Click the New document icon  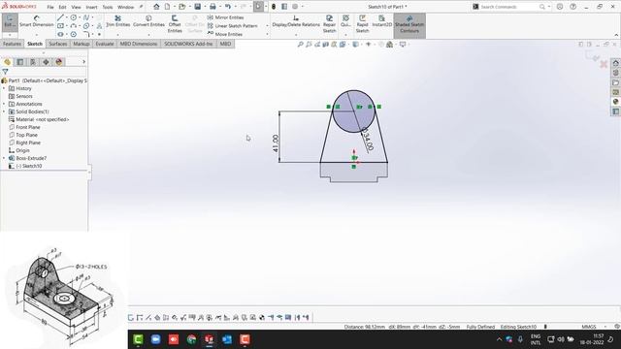[x=167, y=7]
